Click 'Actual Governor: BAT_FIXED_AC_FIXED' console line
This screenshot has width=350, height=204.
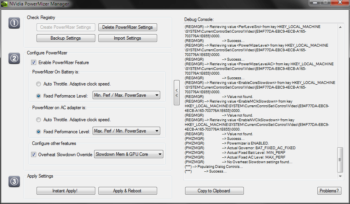tap(259, 148)
